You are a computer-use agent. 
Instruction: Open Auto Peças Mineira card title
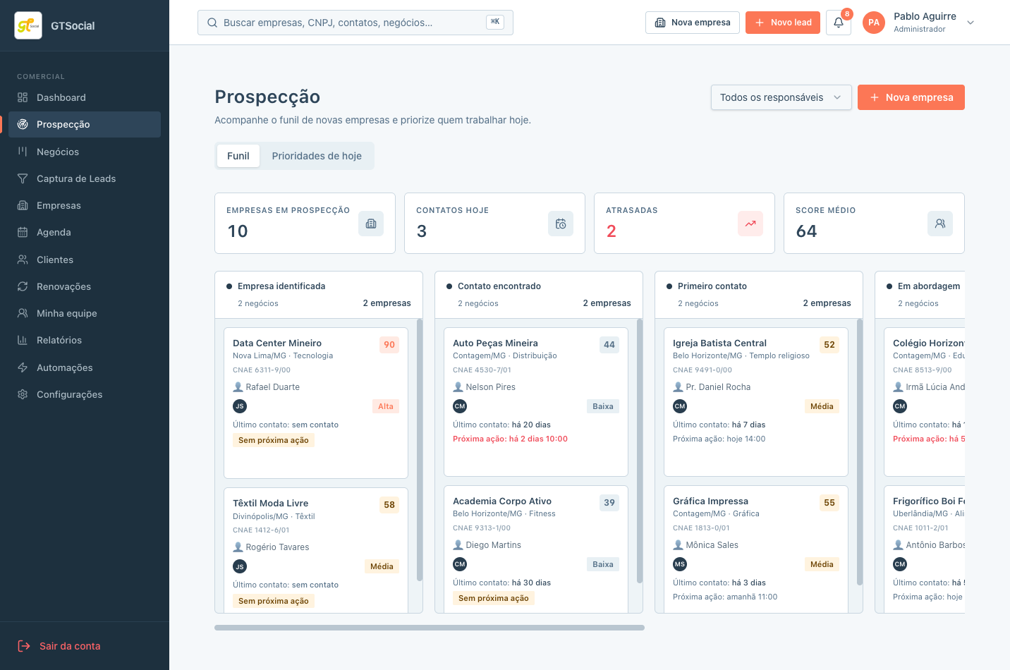pos(495,343)
